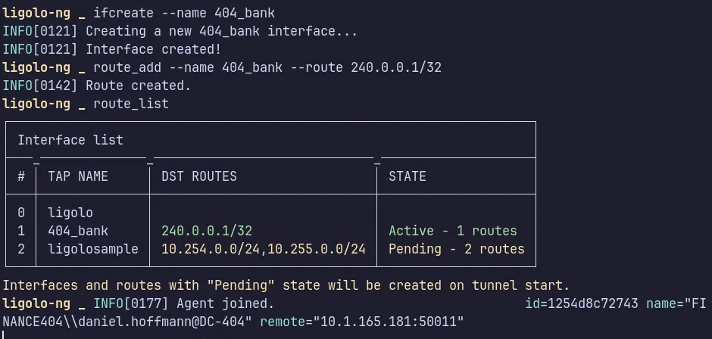Viewport: 712px width, 339px height.
Task: Click the "route_list" command text
Action: tap(130, 104)
